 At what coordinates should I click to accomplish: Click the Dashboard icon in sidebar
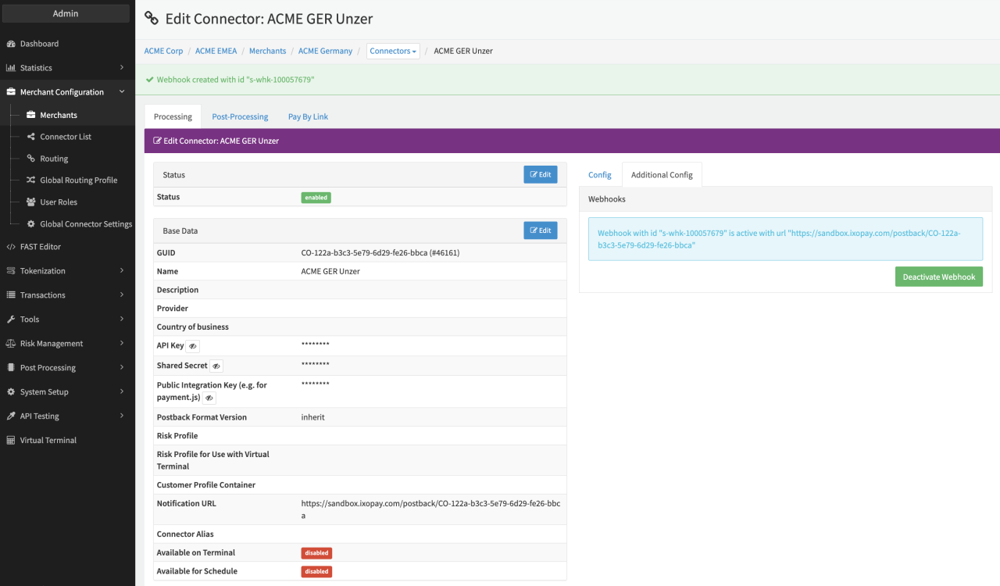tap(11, 44)
